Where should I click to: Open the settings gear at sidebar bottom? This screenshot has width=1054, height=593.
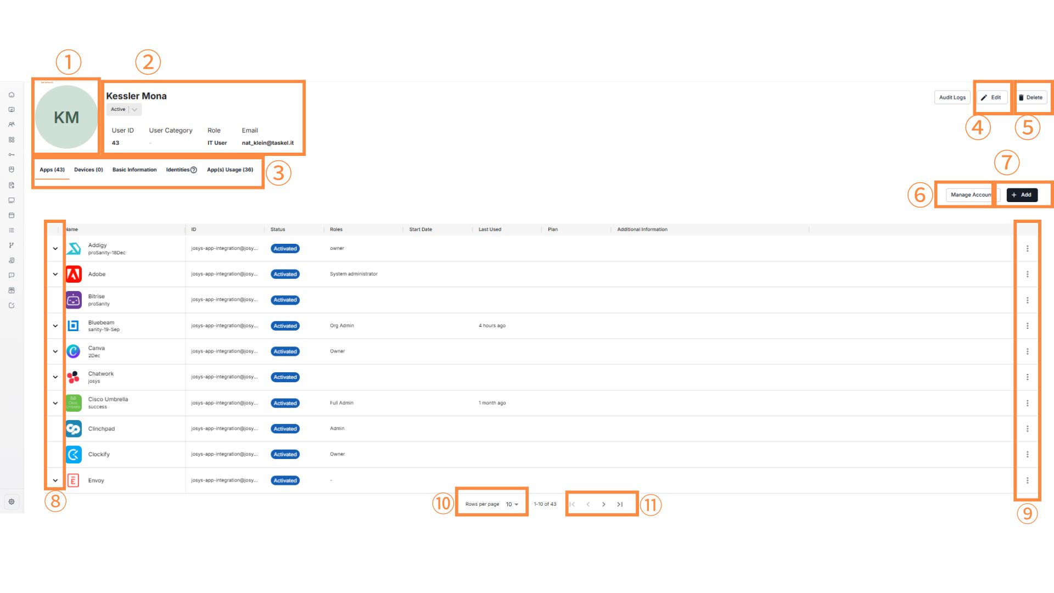(12, 502)
